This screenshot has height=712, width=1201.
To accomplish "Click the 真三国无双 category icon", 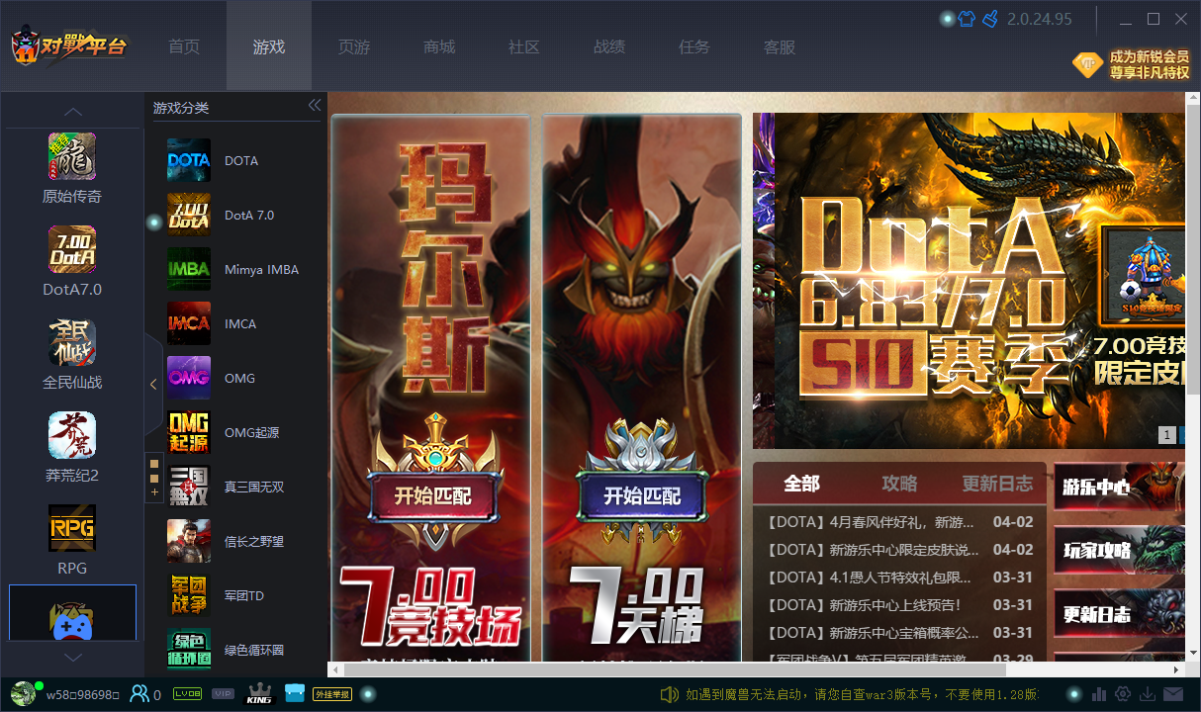I will pos(189,487).
